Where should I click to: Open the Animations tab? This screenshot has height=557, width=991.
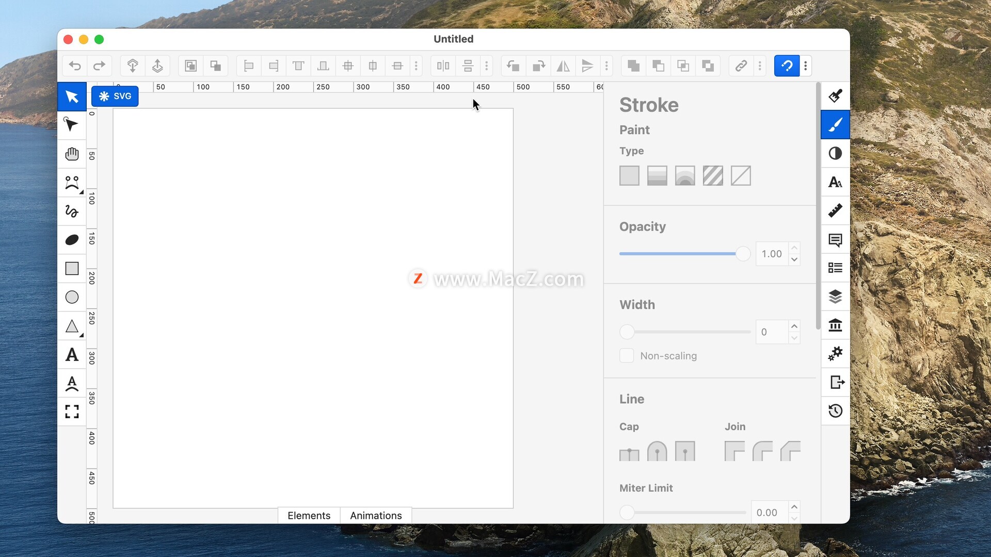pyautogui.click(x=376, y=516)
